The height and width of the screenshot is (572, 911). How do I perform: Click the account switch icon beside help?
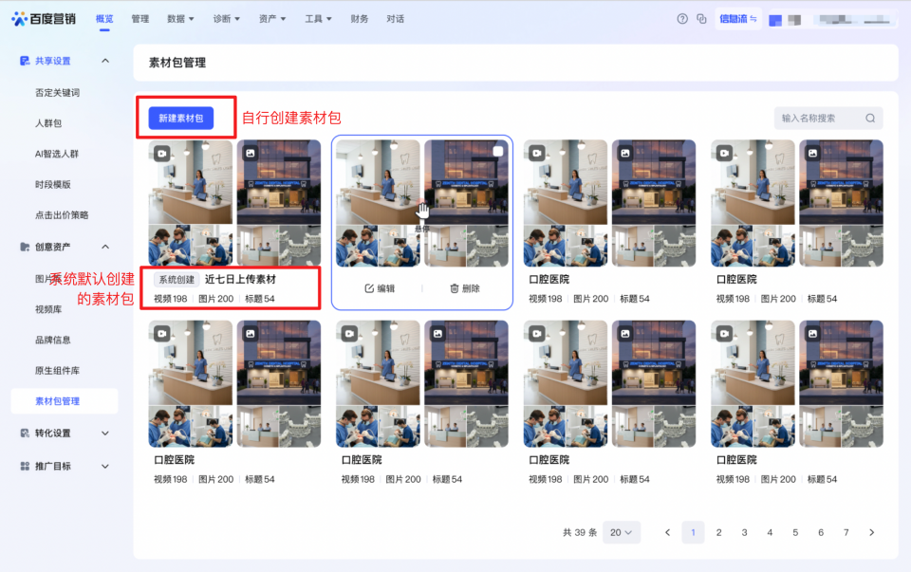click(702, 18)
